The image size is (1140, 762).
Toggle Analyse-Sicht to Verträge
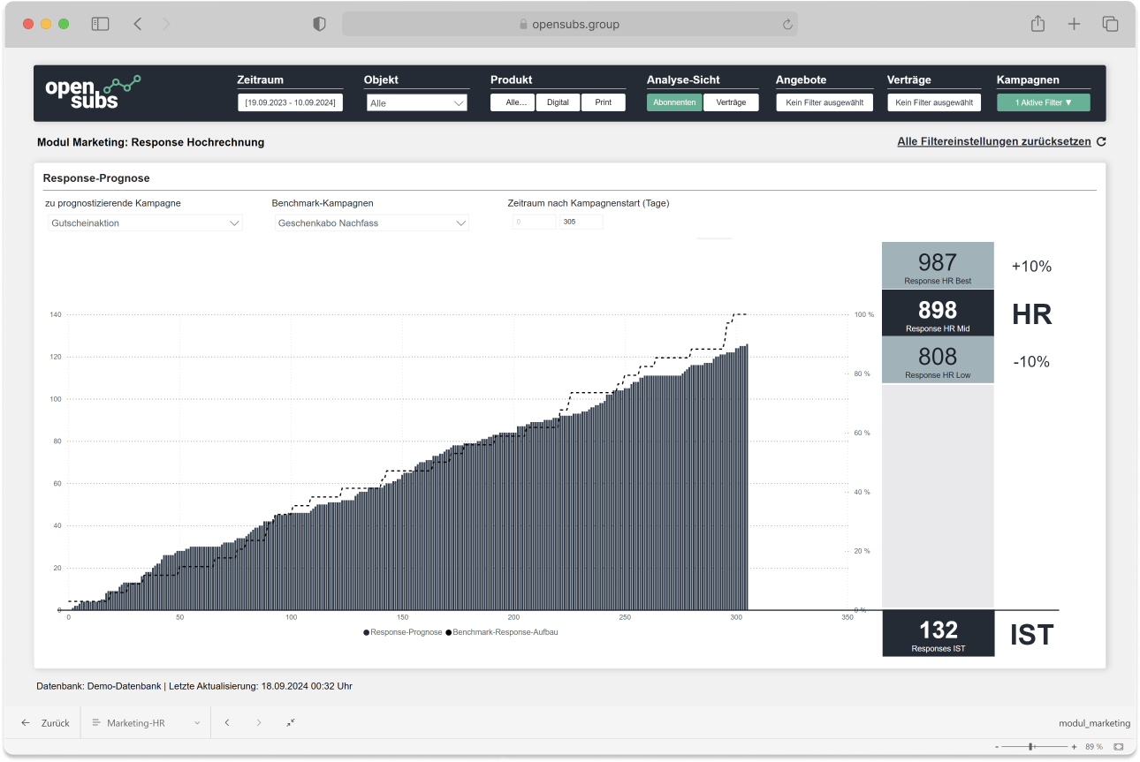pyautogui.click(x=731, y=102)
